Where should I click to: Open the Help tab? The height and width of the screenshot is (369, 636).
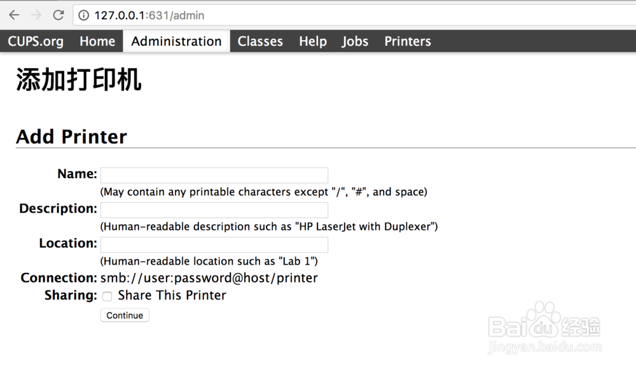313,41
